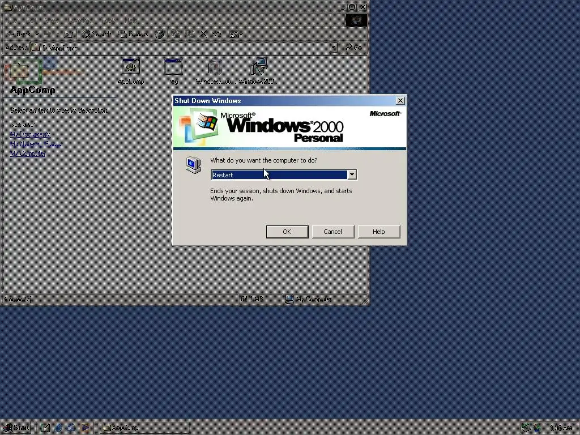Open the Help menu in AppComp window
The height and width of the screenshot is (435, 580).
point(131,20)
